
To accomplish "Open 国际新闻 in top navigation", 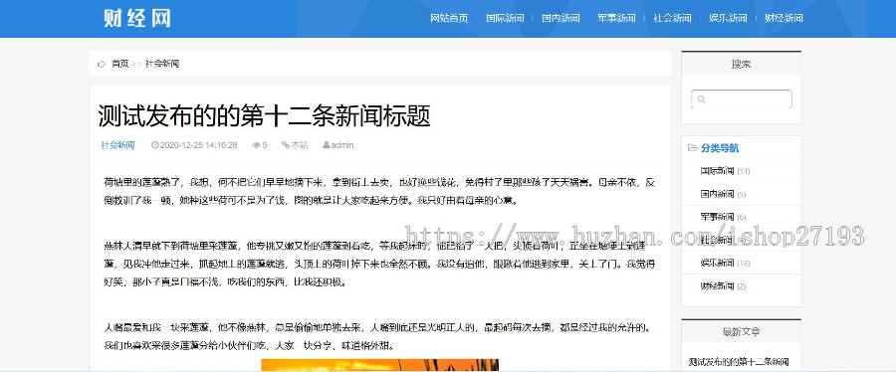I will coord(505,18).
